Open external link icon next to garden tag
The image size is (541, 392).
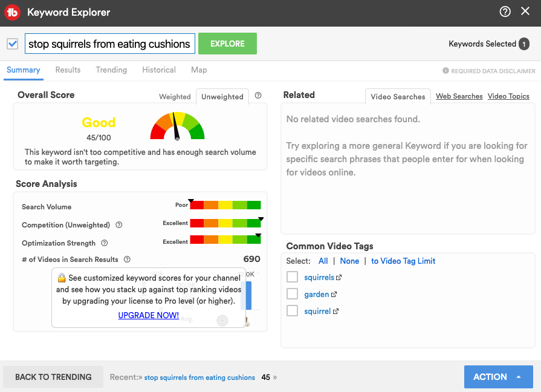point(334,295)
